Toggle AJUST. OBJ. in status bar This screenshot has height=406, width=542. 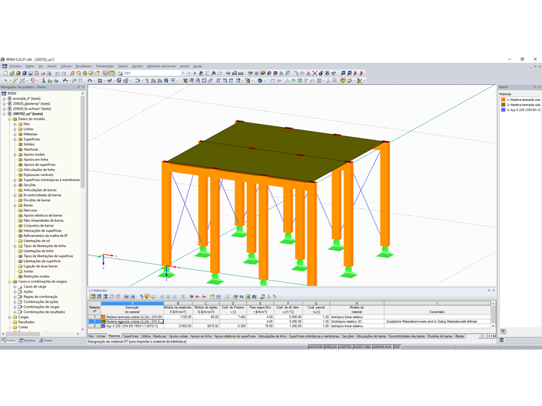[362, 347]
